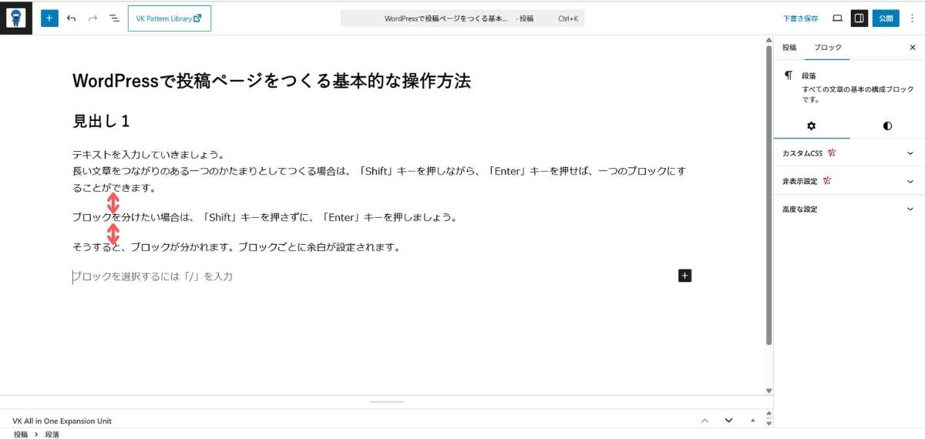925x439 pixels.
Task: Open the VK Pattern Library link
Action: tap(170, 18)
